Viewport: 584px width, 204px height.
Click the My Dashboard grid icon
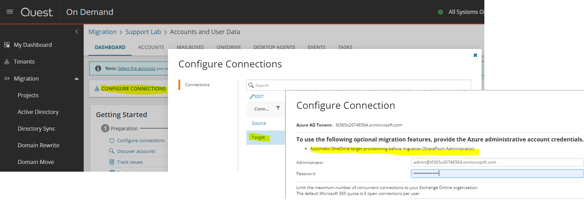7,45
